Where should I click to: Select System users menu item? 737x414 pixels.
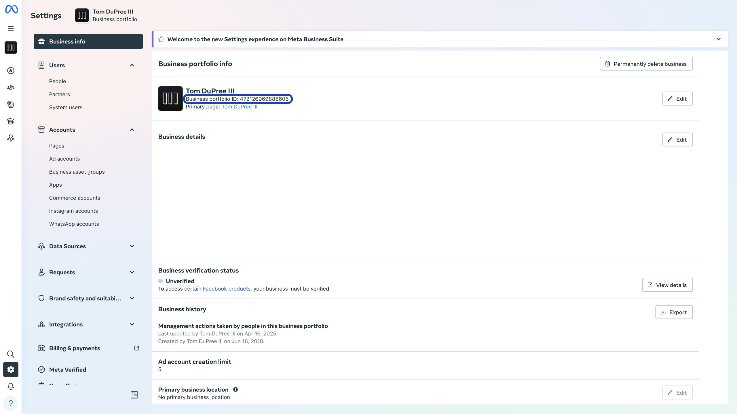[66, 107]
